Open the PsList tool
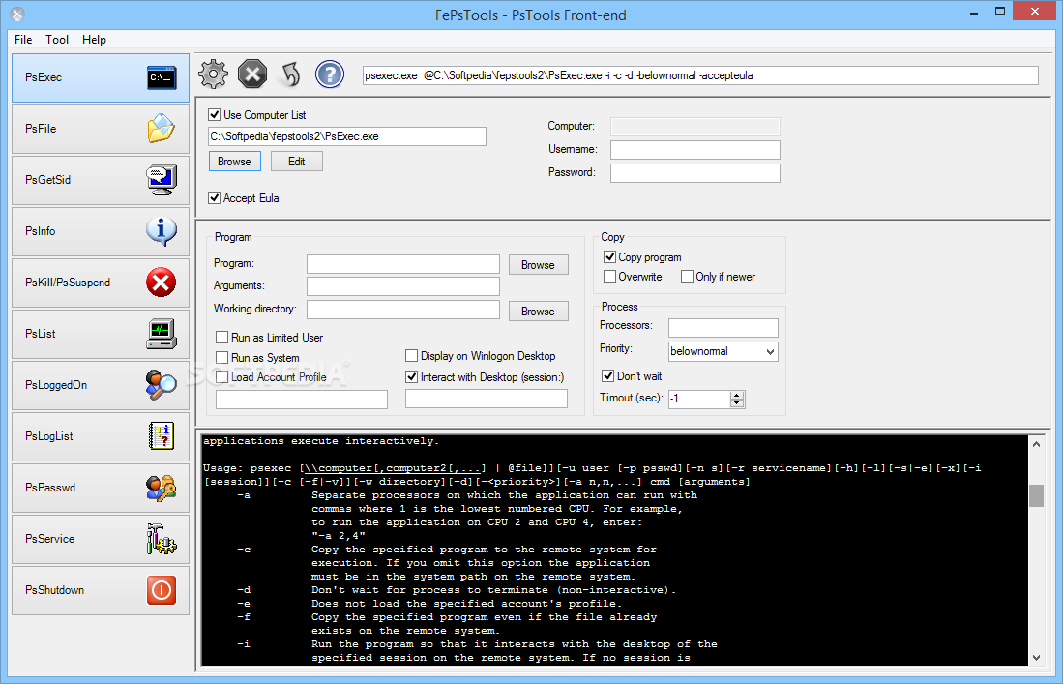 coord(101,334)
